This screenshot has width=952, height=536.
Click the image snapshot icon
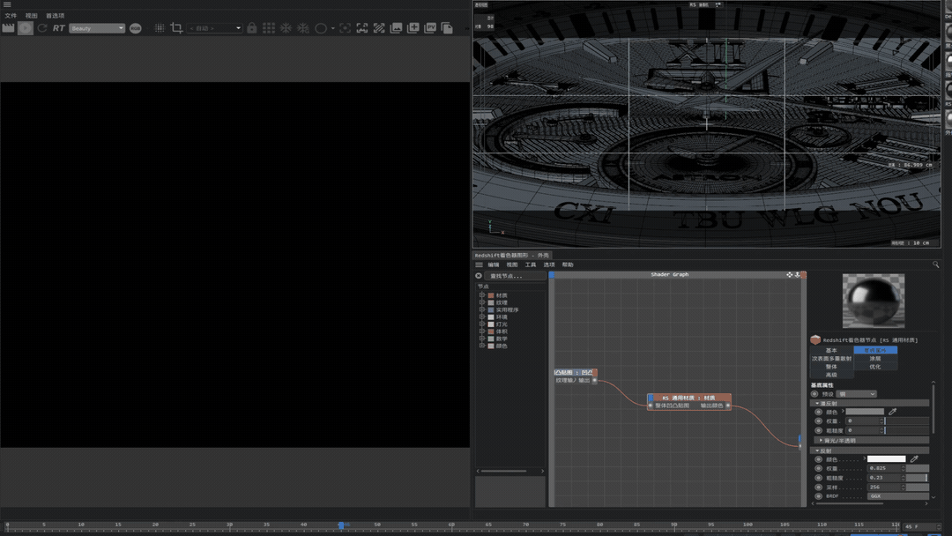tap(396, 28)
